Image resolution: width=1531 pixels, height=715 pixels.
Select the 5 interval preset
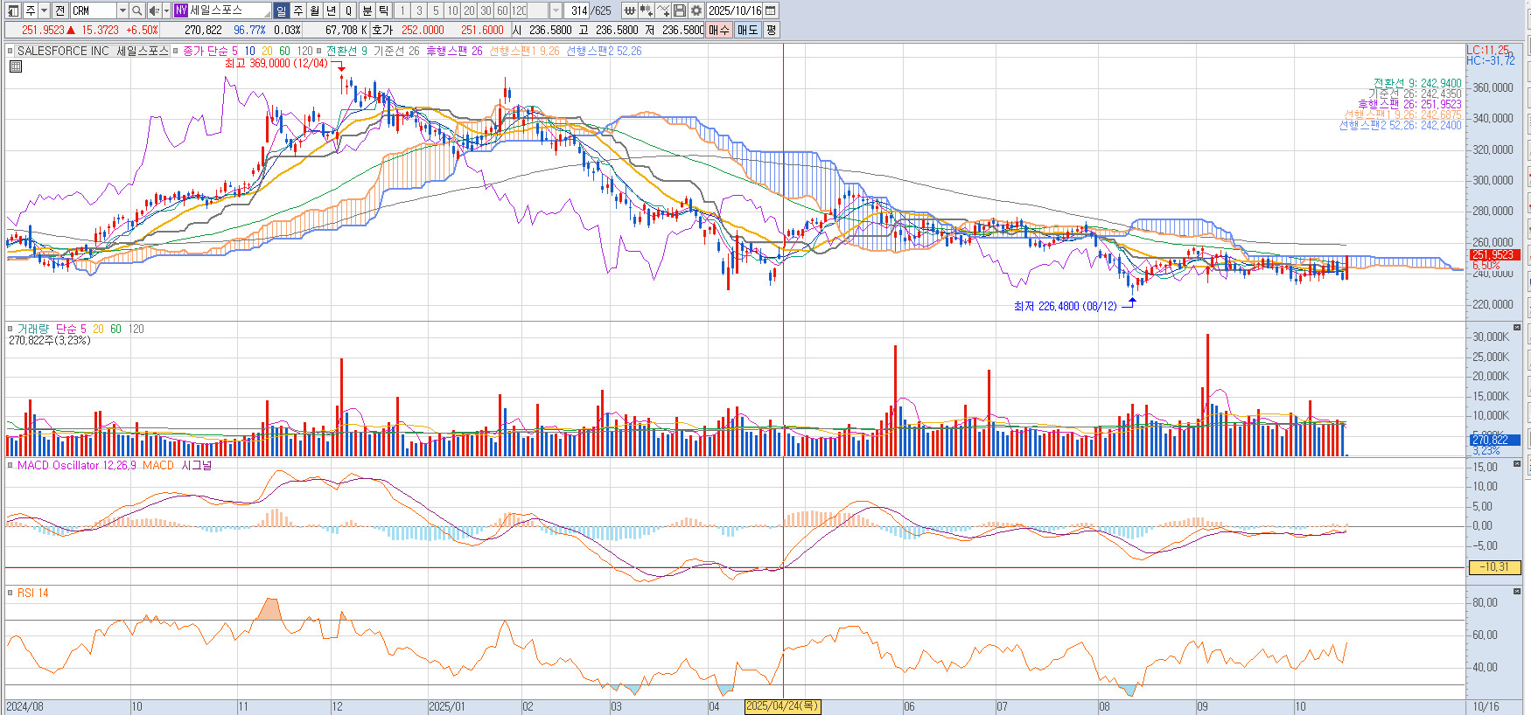[x=436, y=10]
